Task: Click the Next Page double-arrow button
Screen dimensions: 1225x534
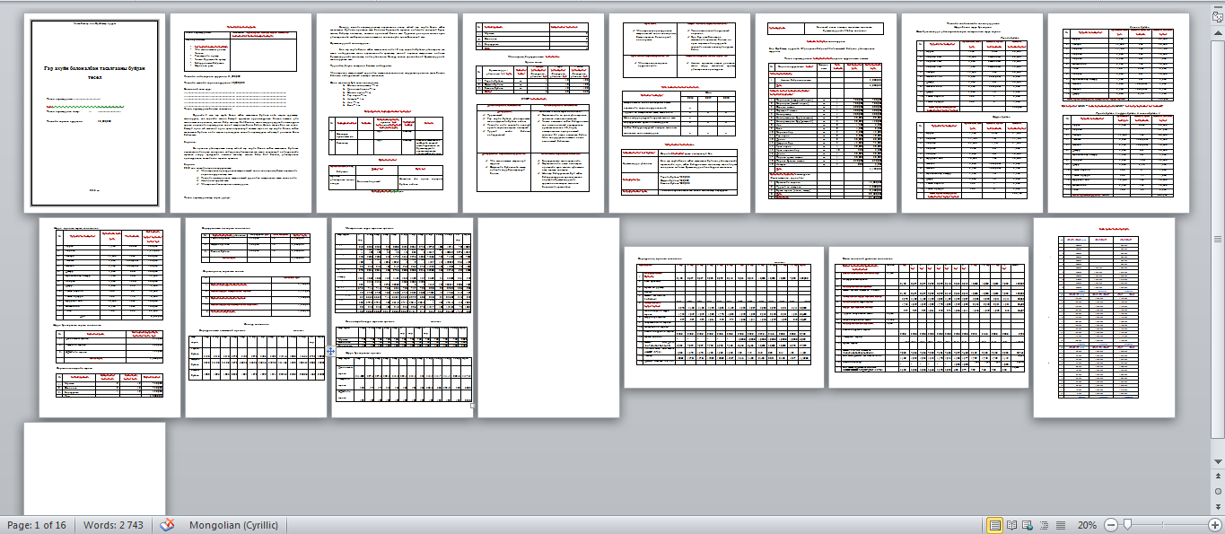Action: point(1218,505)
